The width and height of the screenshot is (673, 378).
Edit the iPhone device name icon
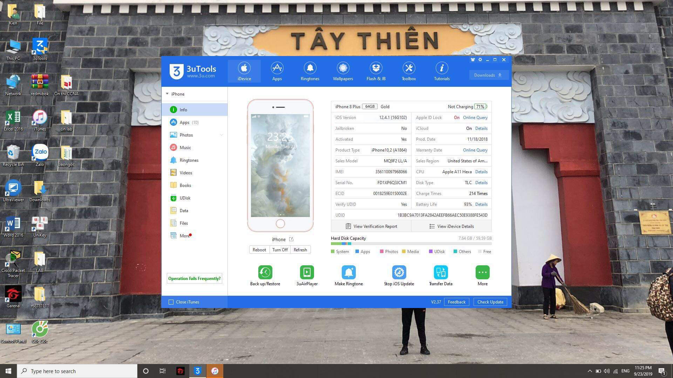(291, 239)
